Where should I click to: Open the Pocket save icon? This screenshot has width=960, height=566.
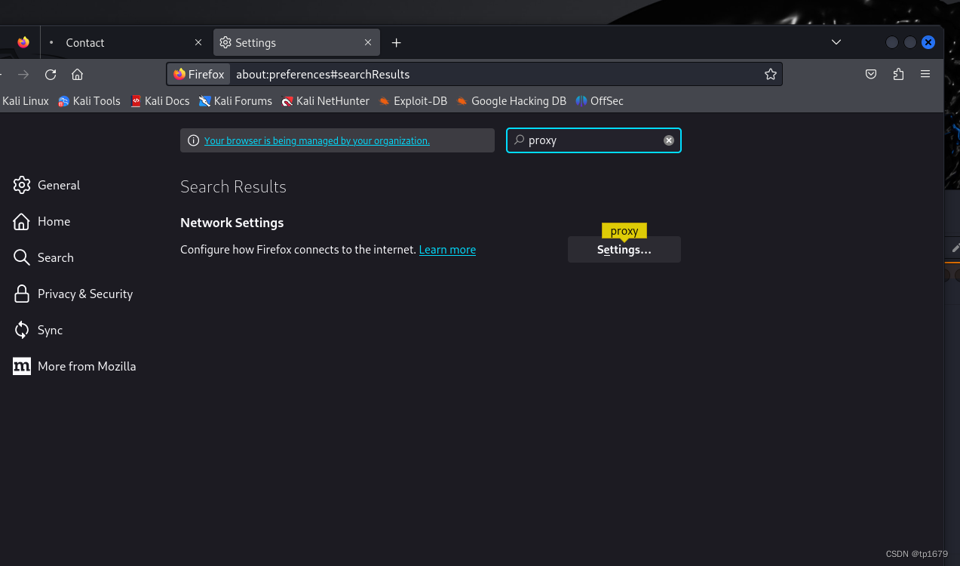pos(870,74)
